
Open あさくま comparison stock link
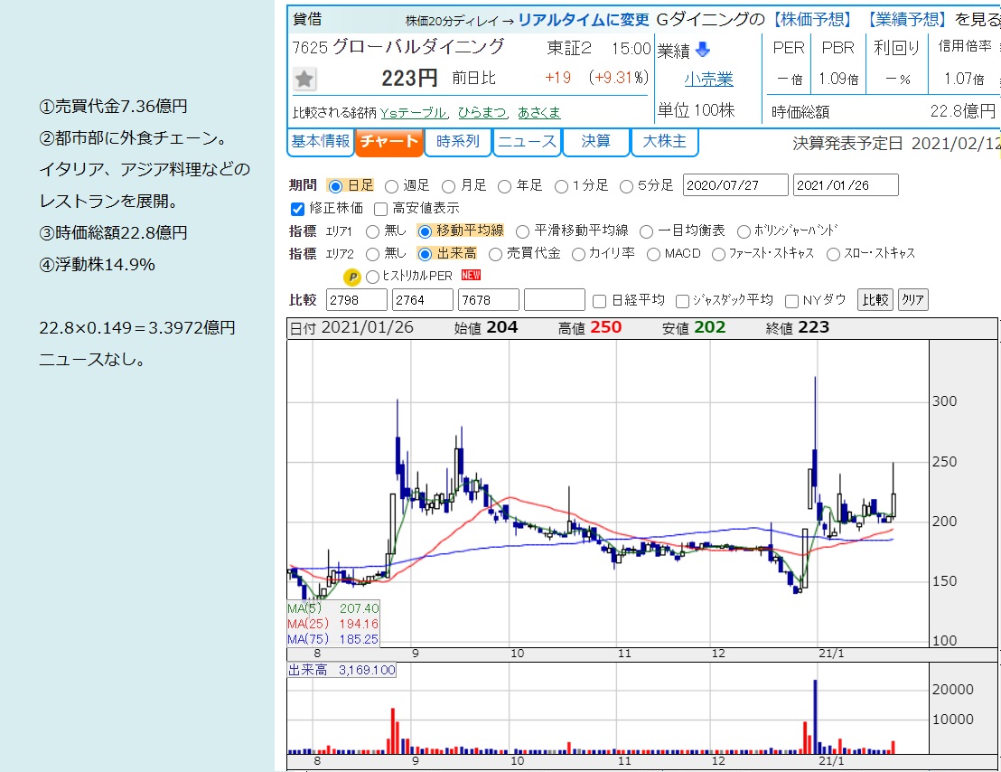pyautogui.click(x=538, y=113)
